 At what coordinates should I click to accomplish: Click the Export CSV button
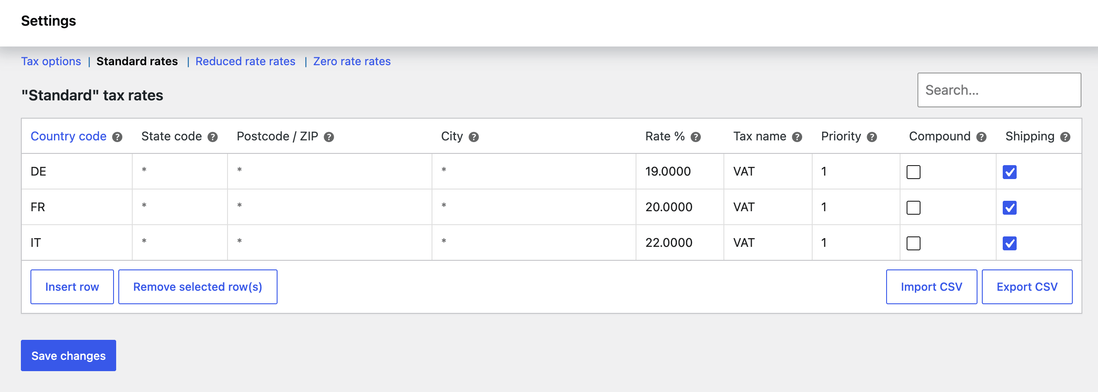(x=1027, y=287)
